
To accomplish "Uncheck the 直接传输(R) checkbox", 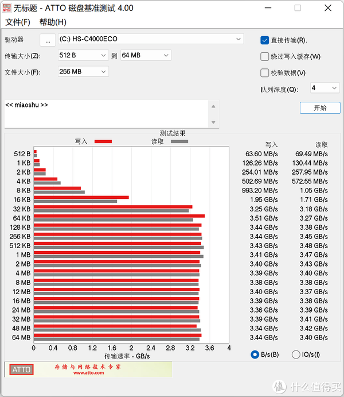I will click(x=265, y=40).
